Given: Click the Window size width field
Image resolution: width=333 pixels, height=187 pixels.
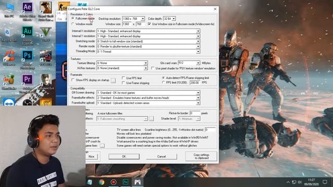Looking at the screenshot, I should click(127, 24).
